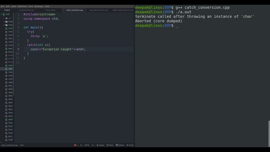Click the cursor position indicator in status bar
Image resolution: width=270 pixels, height=152 pixels.
[x=22, y=145]
